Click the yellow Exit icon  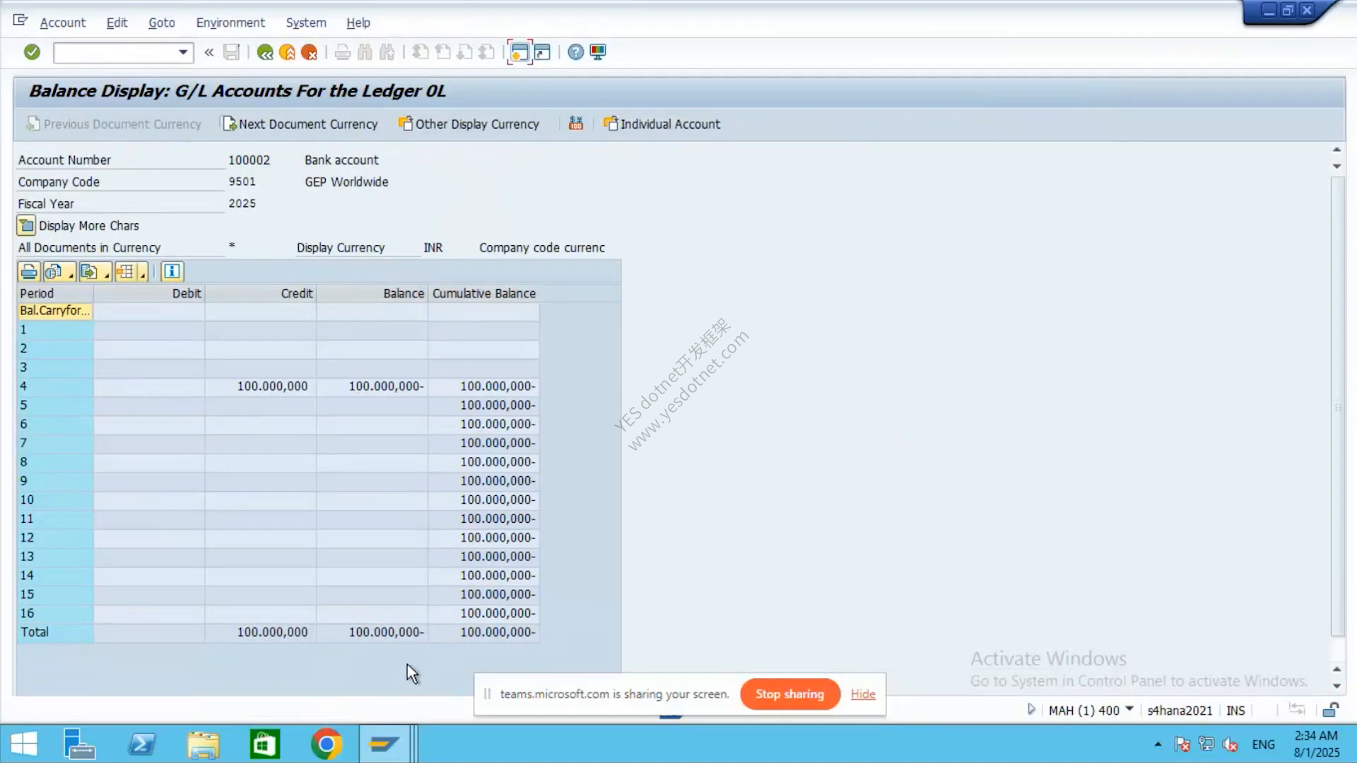287,52
